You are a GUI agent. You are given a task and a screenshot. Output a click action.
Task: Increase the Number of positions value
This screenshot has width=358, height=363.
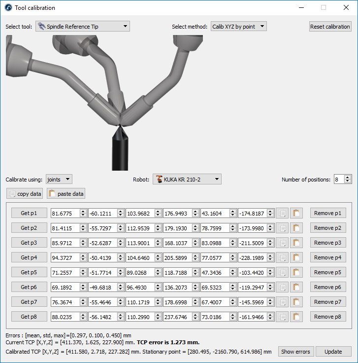pyautogui.click(x=348, y=177)
